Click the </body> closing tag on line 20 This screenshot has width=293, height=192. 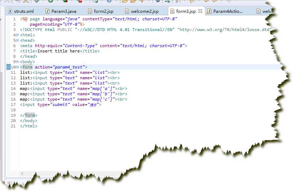[x=29, y=121]
